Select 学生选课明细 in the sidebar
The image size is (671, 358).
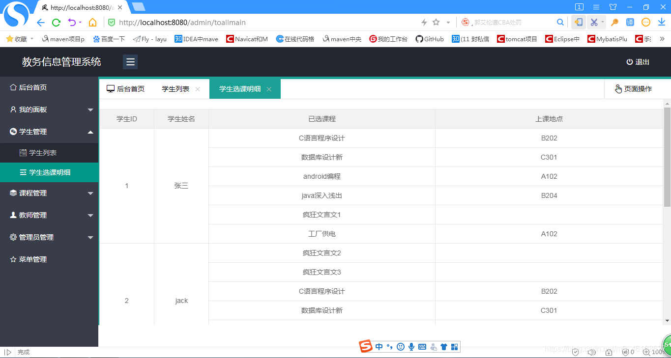pyautogui.click(x=49, y=172)
